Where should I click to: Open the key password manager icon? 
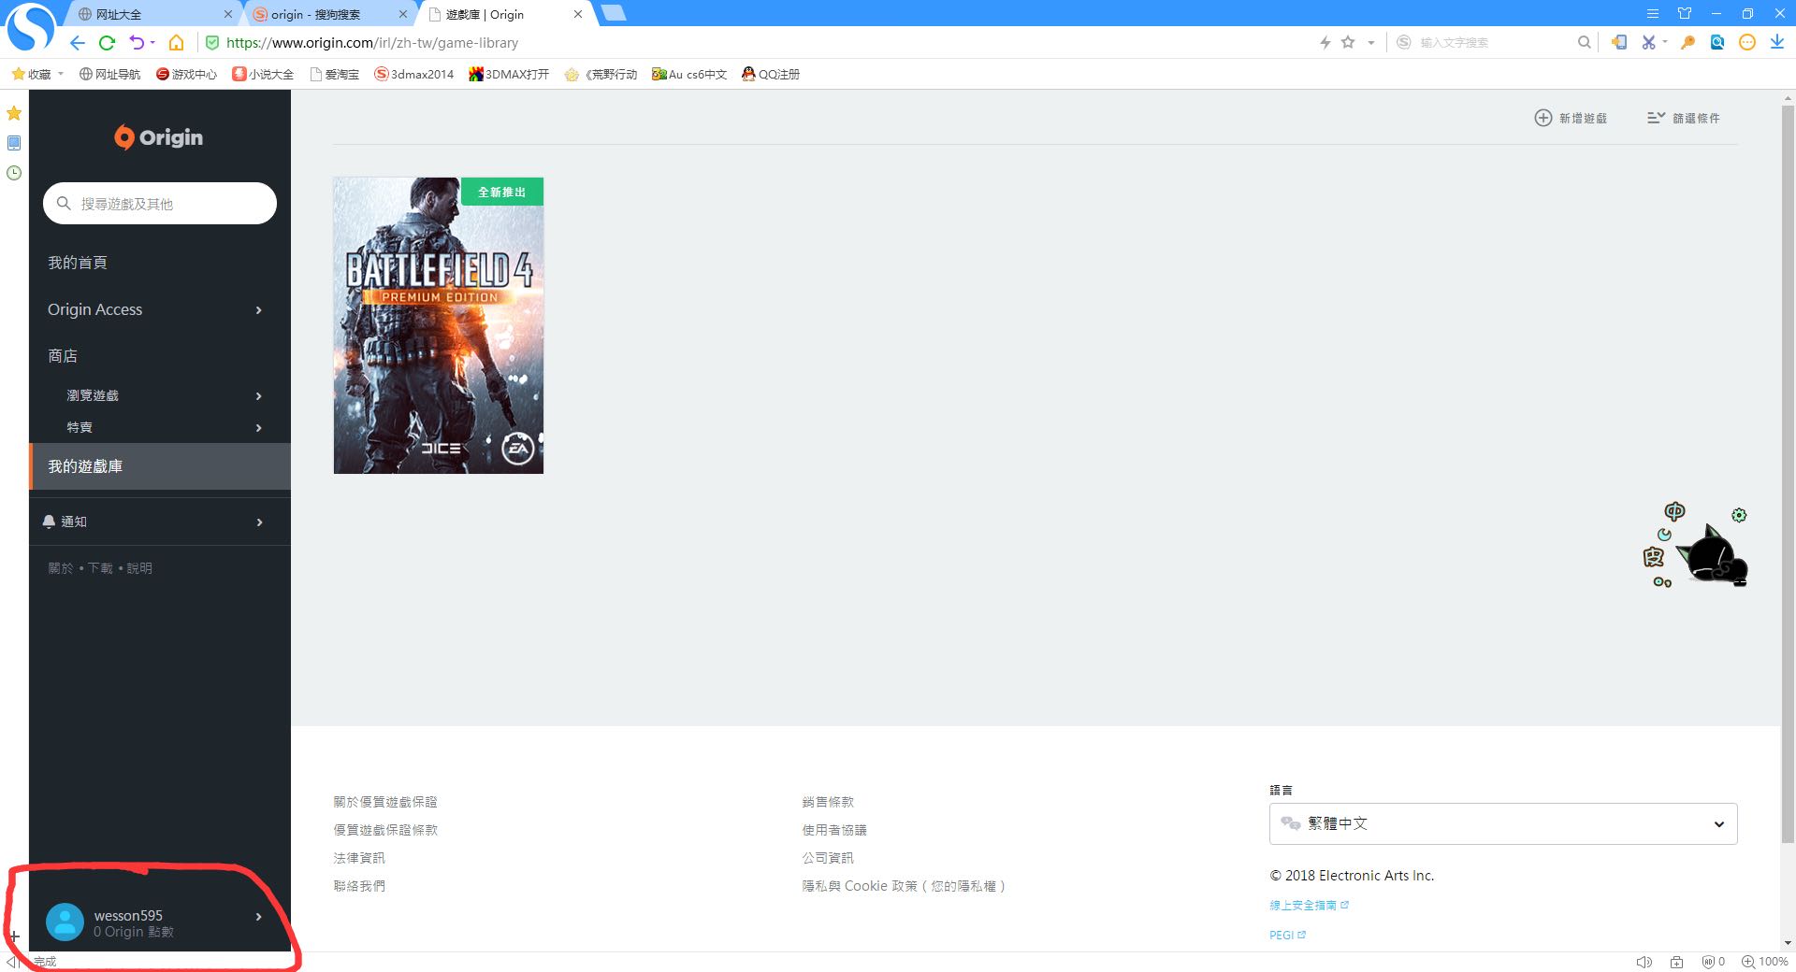point(1687,42)
